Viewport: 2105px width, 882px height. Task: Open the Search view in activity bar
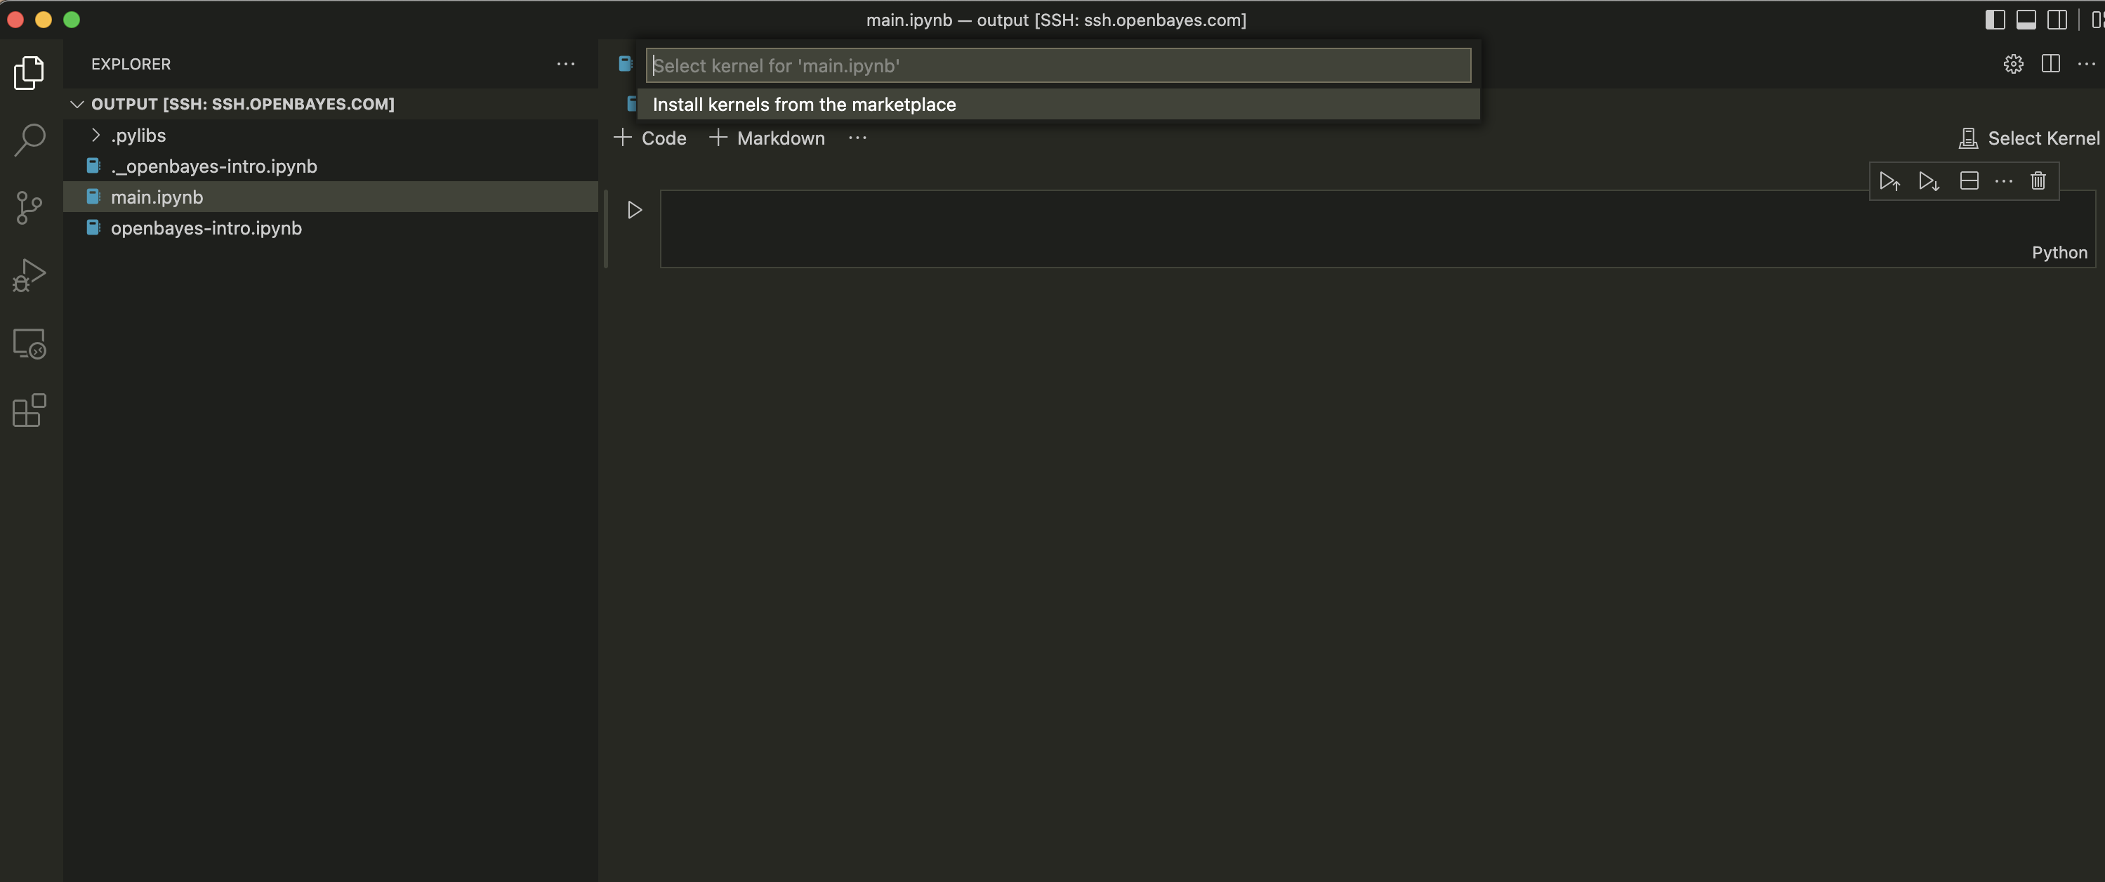click(29, 140)
